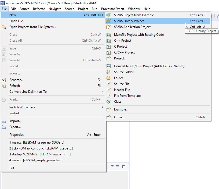
Task: Maximize the bottom panel view
Action: click(x=124, y=166)
